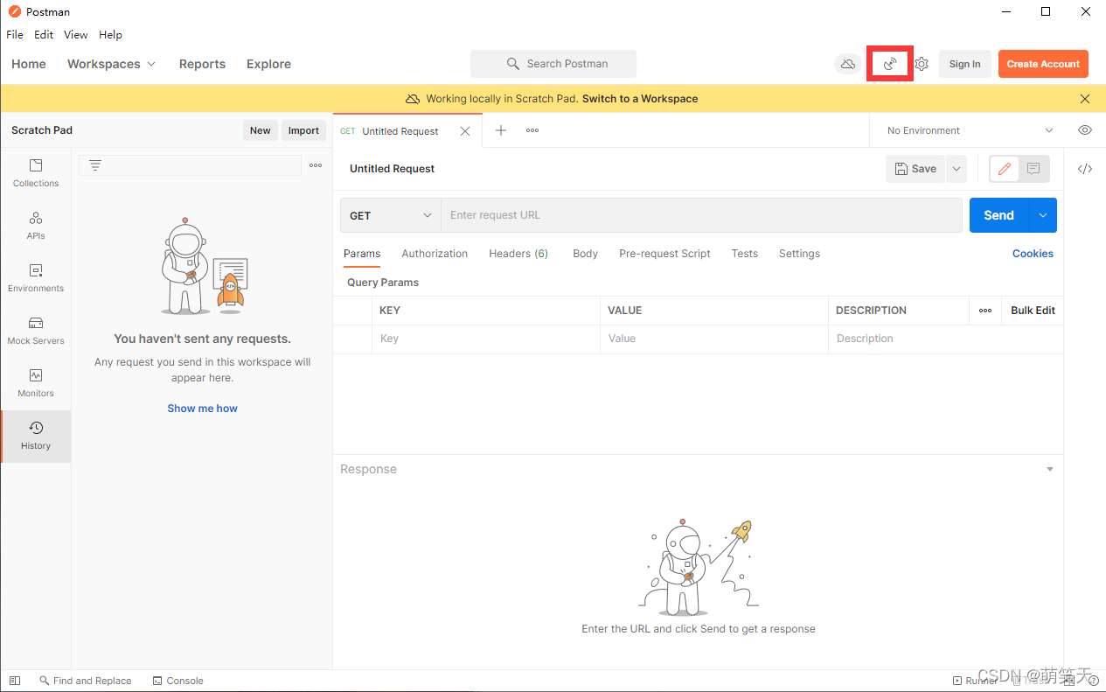Switch to the Headers (6) tab

[518, 254]
